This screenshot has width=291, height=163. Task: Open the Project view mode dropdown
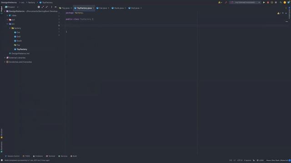click(x=12, y=7)
